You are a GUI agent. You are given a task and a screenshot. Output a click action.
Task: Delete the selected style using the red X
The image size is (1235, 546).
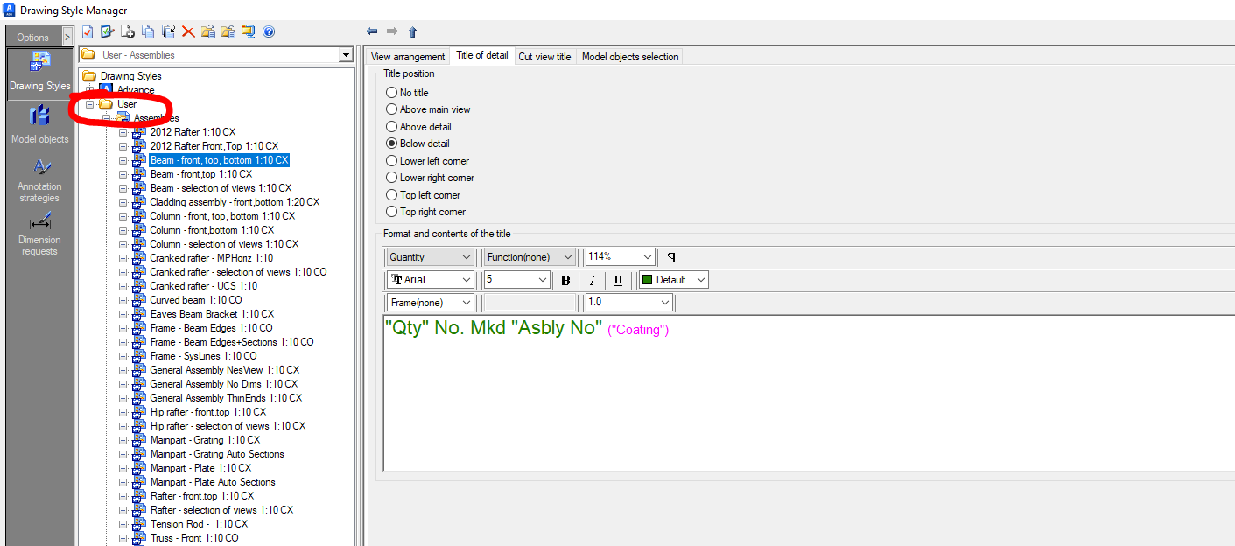click(x=187, y=31)
